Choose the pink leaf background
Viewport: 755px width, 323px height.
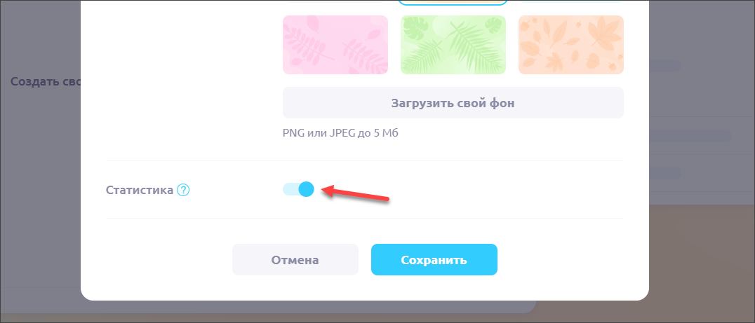click(x=335, y=45)
